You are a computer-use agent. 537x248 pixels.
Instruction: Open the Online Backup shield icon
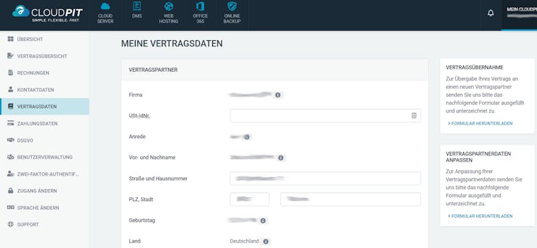click(x=232, y=6)
